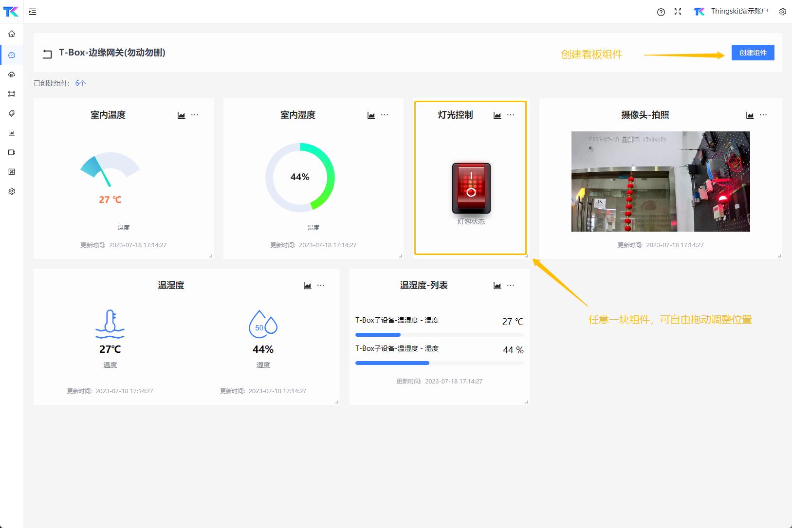Screen dimensions: 792x528
Task: Click the resize handle of 摄像头-拍照 card
Action: point(779,256)
